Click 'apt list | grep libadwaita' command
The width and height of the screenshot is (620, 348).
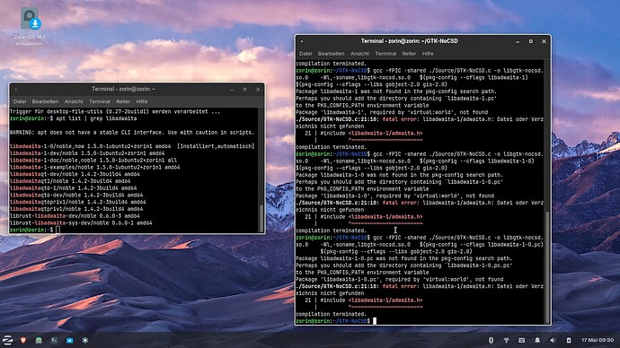(x=96, y=118)
